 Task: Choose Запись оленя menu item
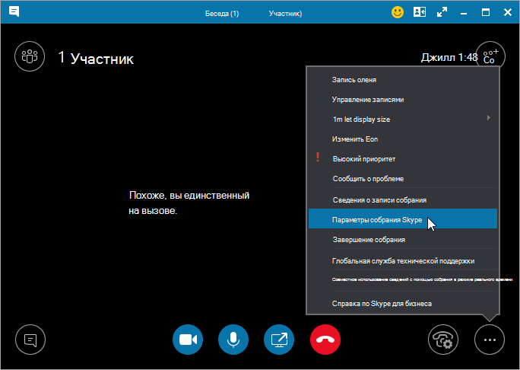(403, 80)
